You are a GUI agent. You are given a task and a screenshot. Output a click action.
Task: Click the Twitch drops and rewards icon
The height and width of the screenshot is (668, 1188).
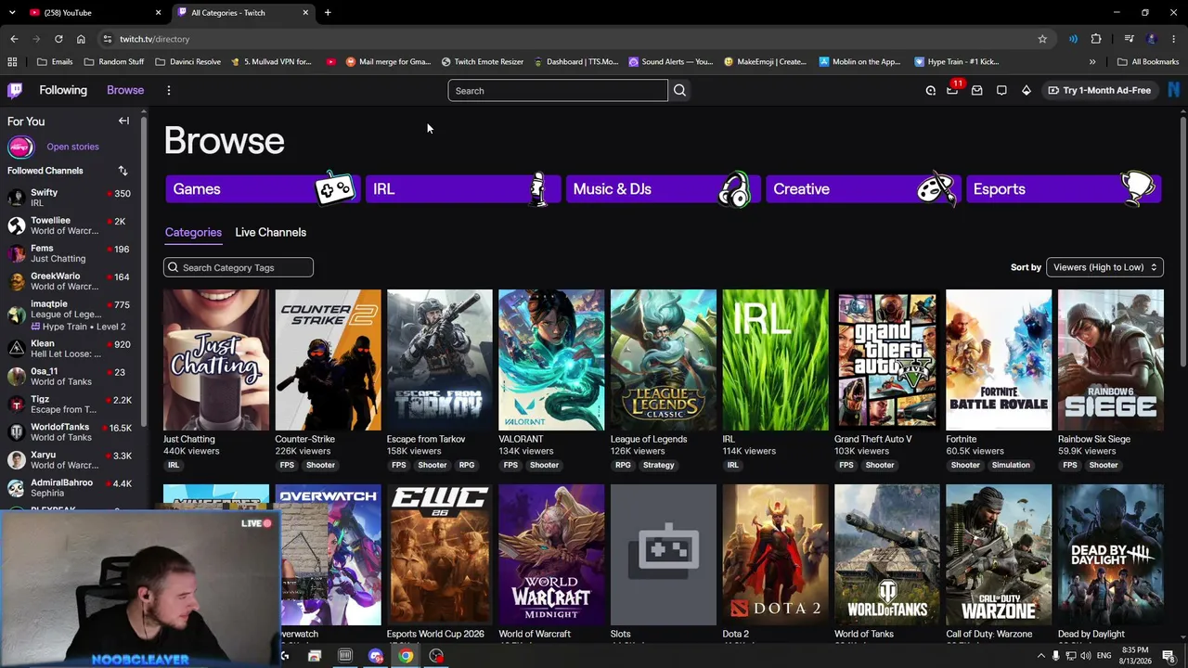930,90
